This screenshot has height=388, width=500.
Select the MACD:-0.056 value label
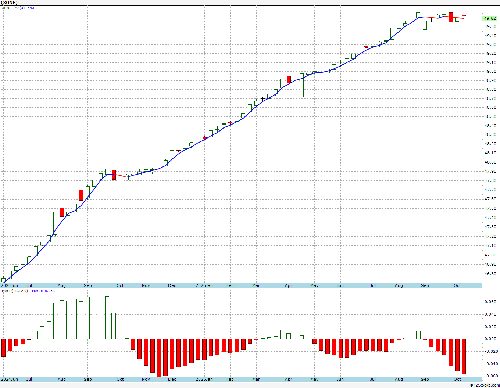(x=43, y=291)
